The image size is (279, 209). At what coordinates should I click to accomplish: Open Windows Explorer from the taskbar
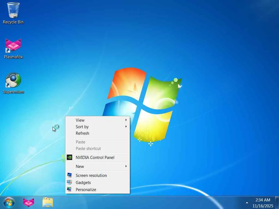pos(48,202)
